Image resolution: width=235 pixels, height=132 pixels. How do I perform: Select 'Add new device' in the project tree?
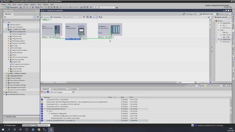(x=15, y=25)
